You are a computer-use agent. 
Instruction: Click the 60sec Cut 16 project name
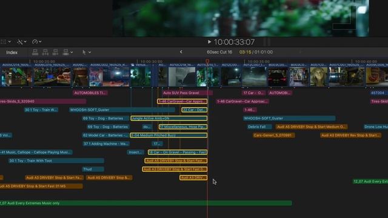[219, 52]
